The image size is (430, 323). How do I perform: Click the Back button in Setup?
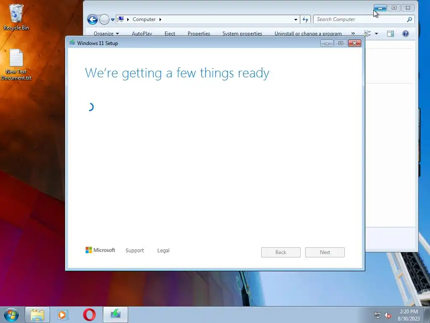pyautogui.click(x=281, y=252)
